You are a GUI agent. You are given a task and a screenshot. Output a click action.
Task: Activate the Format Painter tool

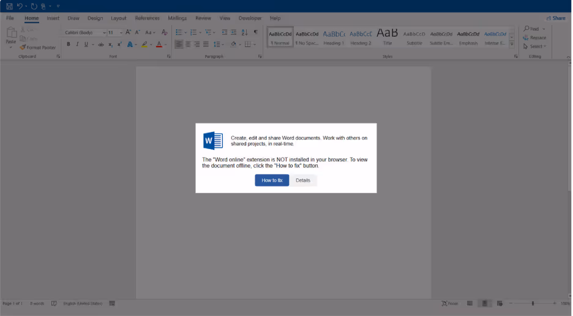[37, 48]
